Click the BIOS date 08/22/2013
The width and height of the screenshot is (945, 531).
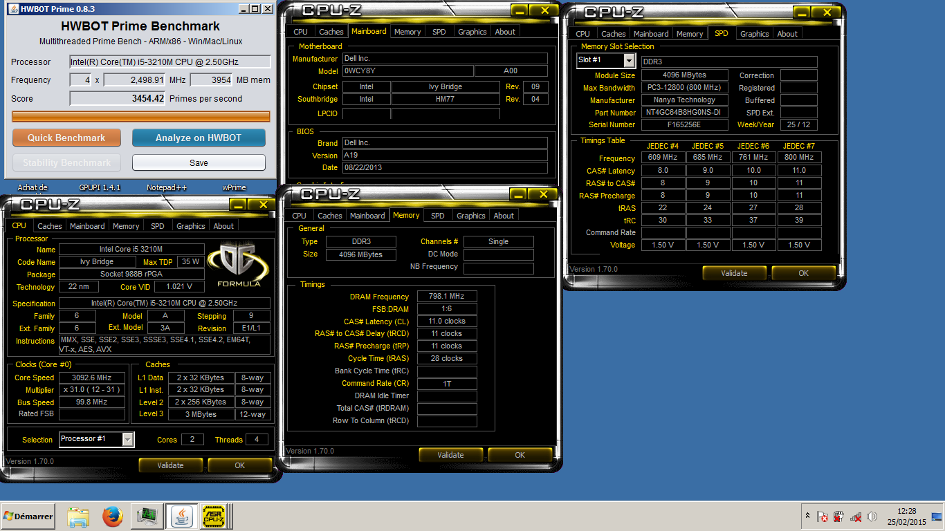coord(445,168)
